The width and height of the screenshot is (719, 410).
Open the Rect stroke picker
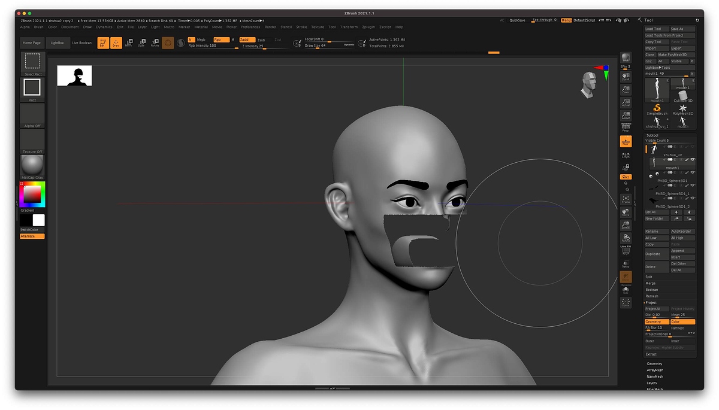(32, 90)
